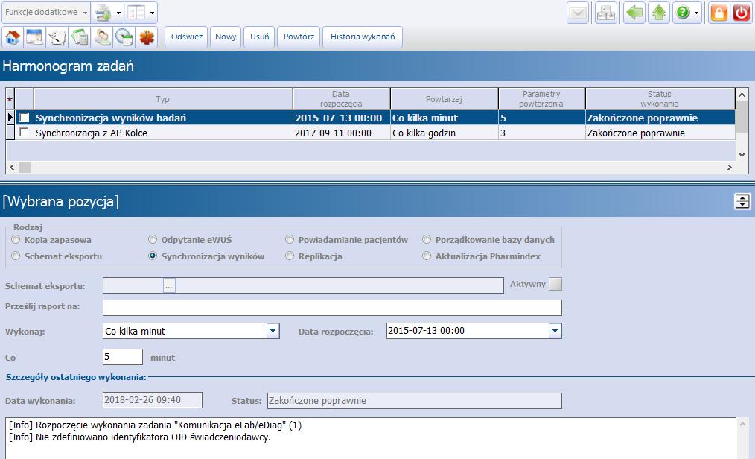The width and height of the screenshot is (755, 459).
Task: Click the Co kilka minut table cell
Action: (x=444, y=118)
